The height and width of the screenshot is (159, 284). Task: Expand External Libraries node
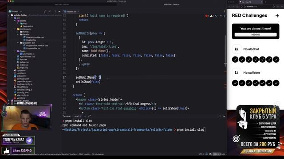coord(9,101)
